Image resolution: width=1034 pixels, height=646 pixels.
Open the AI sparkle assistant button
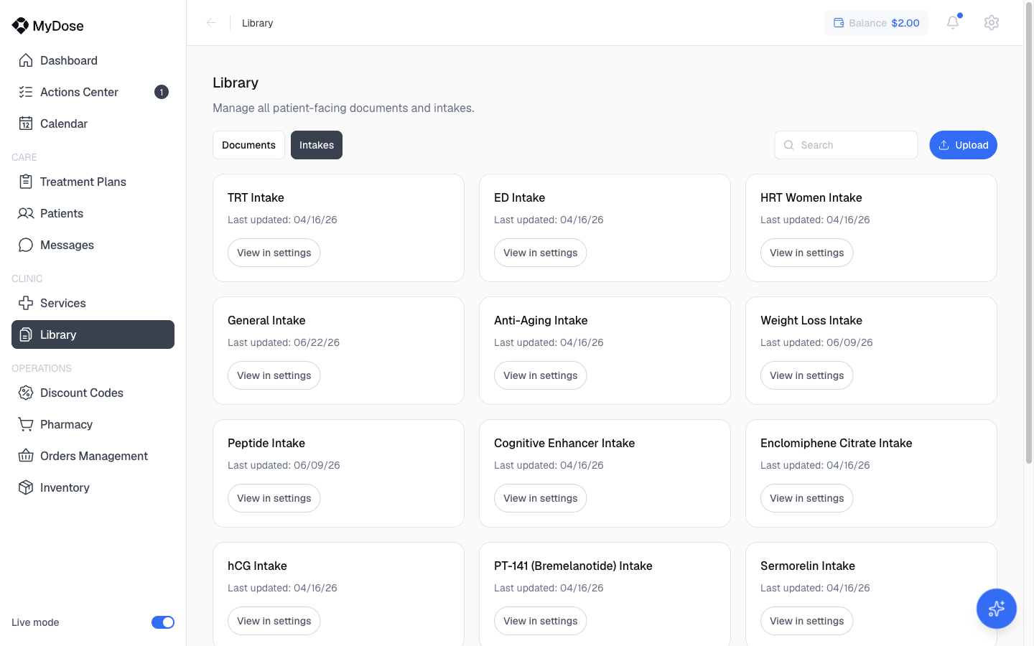coord(997,609)
